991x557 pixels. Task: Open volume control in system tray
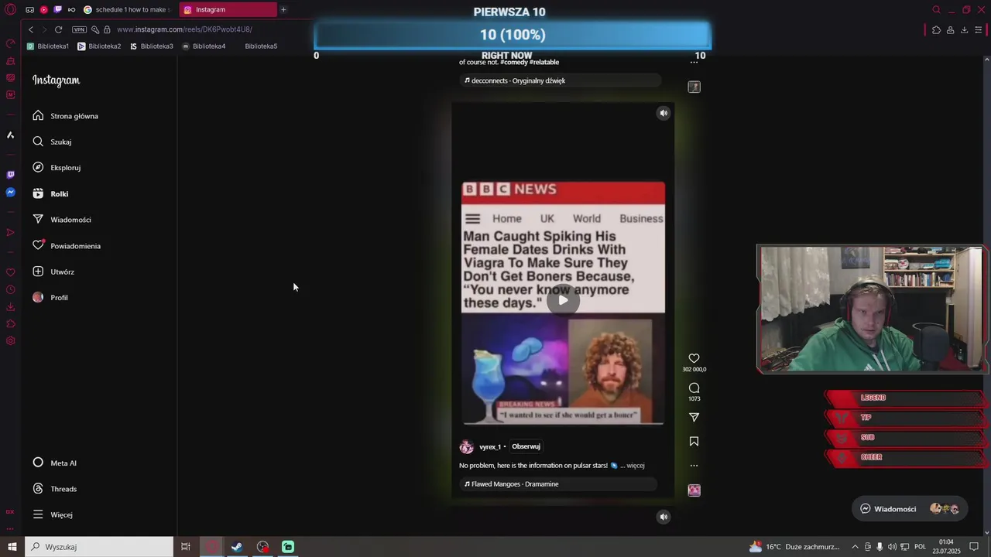click(892, 547)
